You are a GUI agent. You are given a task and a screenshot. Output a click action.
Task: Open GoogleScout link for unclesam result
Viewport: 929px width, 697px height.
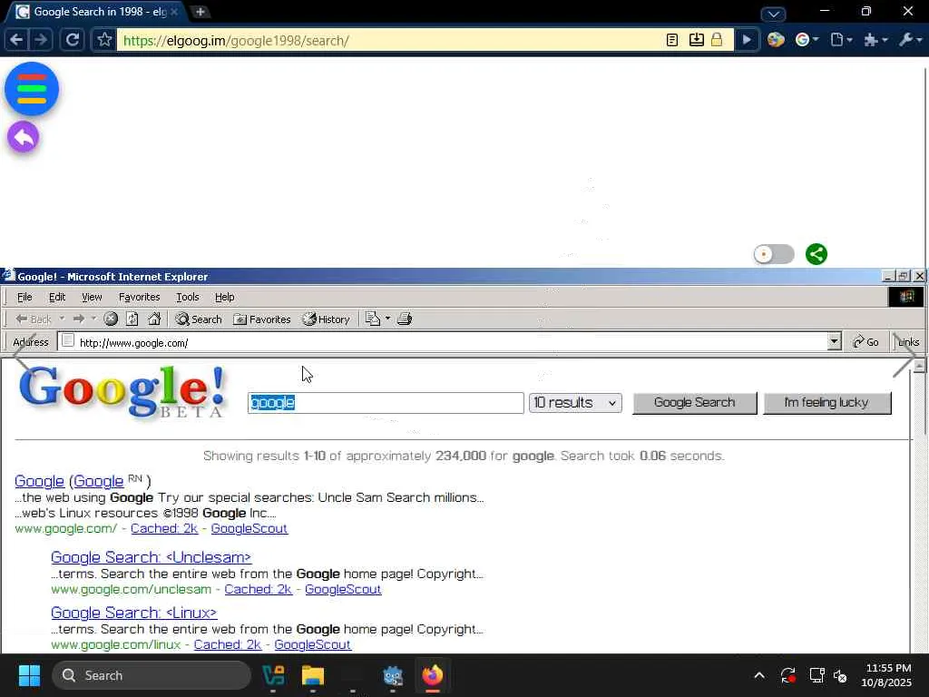pos(343,589)
